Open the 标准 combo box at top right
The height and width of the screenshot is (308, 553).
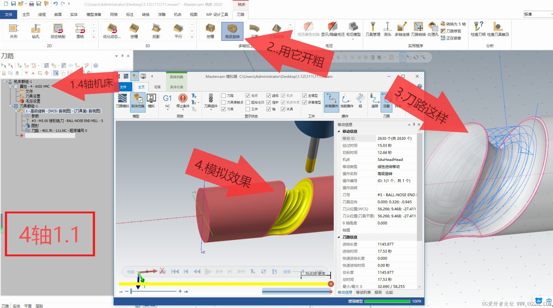(x=538, y=14)
